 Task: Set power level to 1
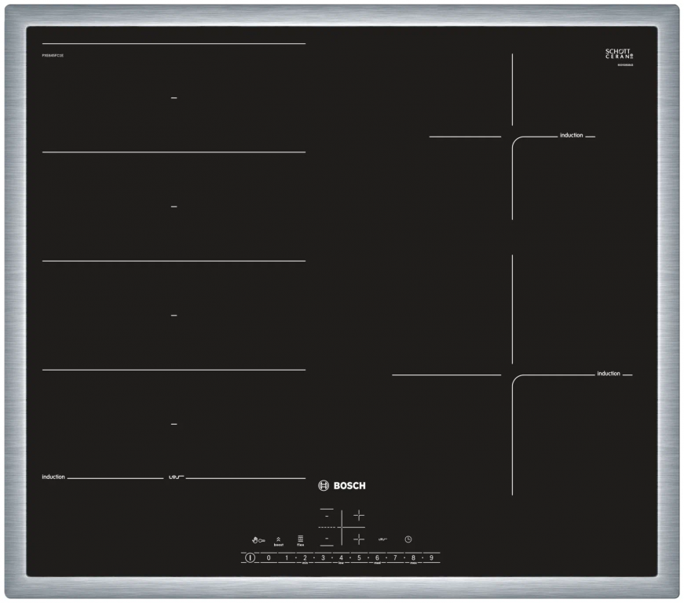[287, 557]
